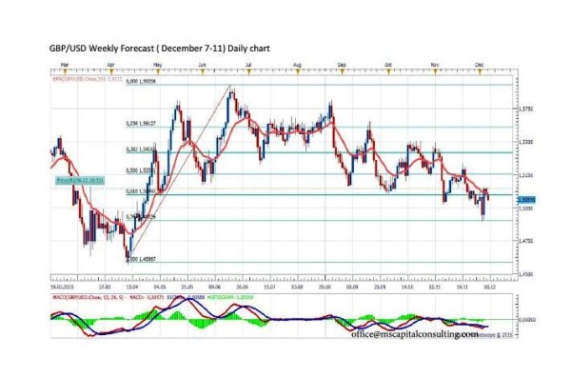Click date label 25.09 on bottom axis

(380, 288)
